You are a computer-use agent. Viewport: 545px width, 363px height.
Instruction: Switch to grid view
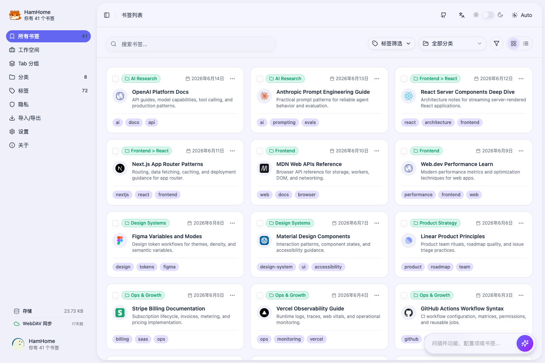point(514,43)
